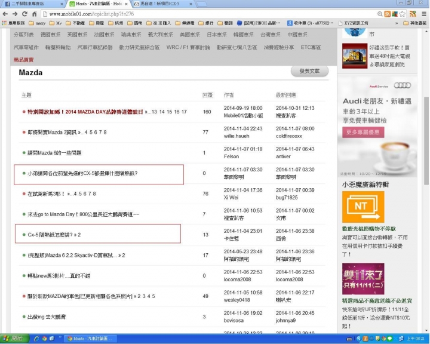The width and height of the screenshot is (430, 344).
Task: Open the 2014 MAZDA DAY品牌賽道體驗日 thread
Action: [85, 112]
